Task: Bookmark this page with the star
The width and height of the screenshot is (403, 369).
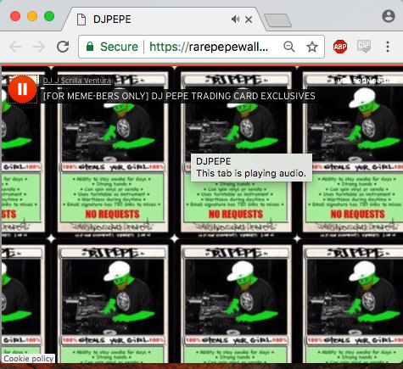Action: [x=312, y=47]
